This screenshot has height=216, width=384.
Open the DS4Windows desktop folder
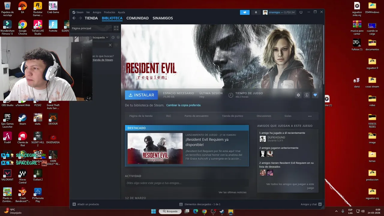pyautogui.click(x=372, y=8)
